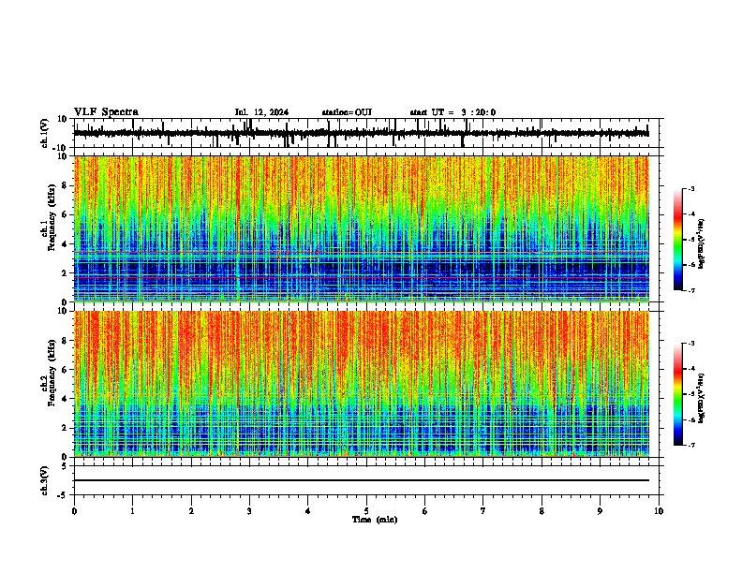Click the "start UT = 3:20:0" text
Viewport: 742px width, 573px height.
coord(453,112)
